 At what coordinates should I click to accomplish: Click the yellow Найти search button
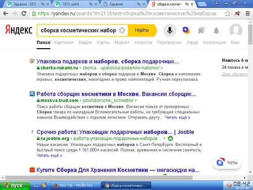coord(142,30)
